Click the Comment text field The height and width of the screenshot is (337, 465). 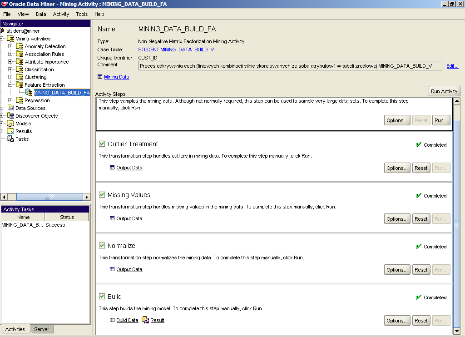click(290, 66)
